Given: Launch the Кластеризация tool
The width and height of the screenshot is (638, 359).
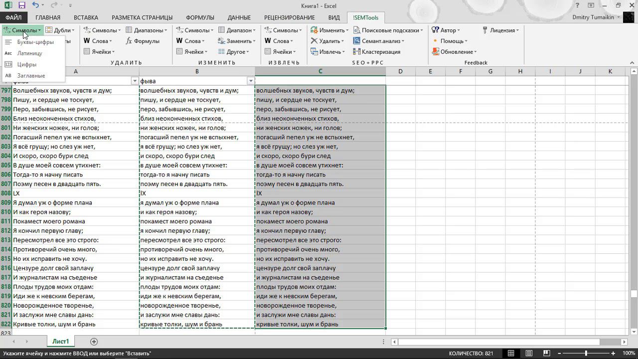Looking at the screenshot, I should (377, 52).
